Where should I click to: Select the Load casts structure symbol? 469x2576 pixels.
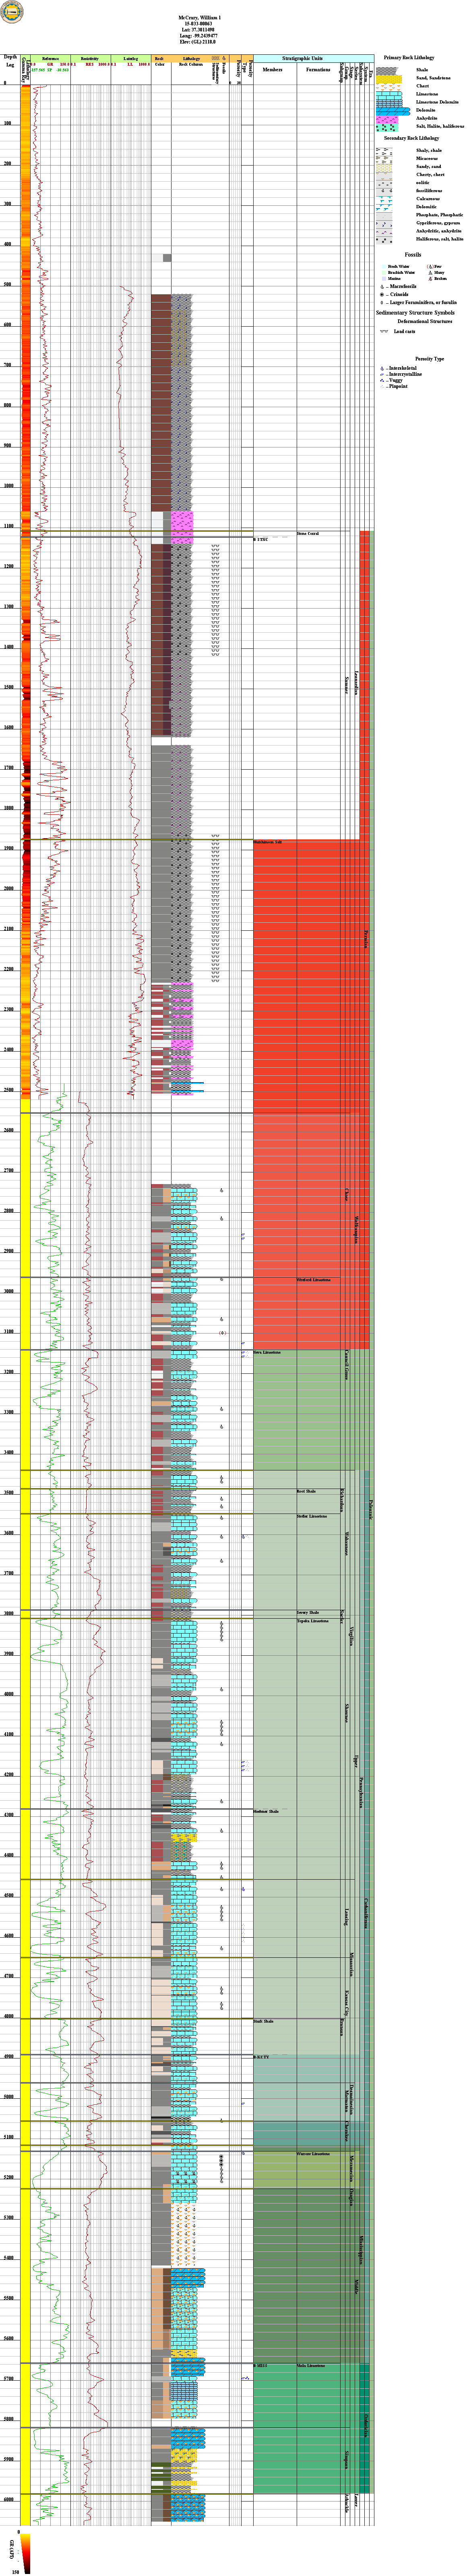click(384, 331)
